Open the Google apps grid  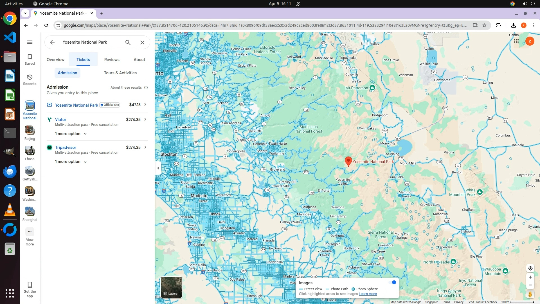click(516, 41)
